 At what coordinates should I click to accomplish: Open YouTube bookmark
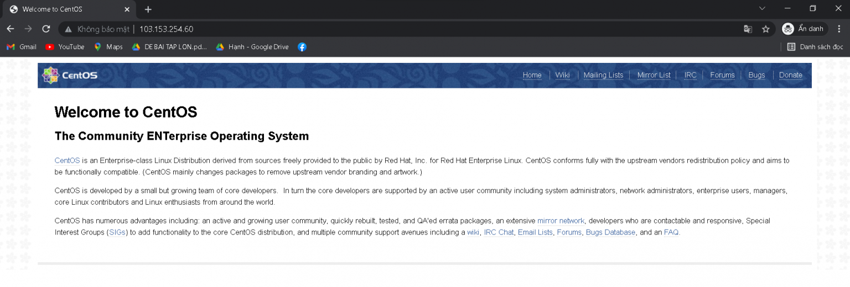coord(65,47)
